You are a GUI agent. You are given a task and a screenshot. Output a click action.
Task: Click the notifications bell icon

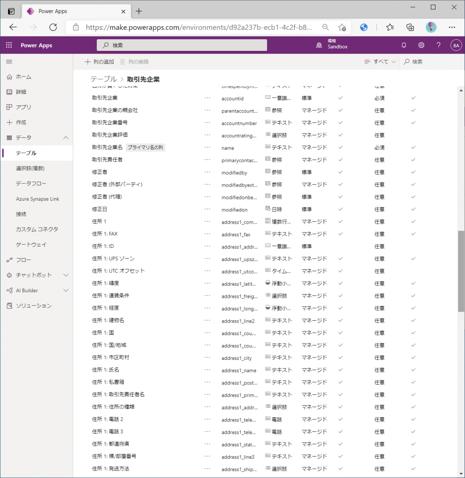point(404,45)
